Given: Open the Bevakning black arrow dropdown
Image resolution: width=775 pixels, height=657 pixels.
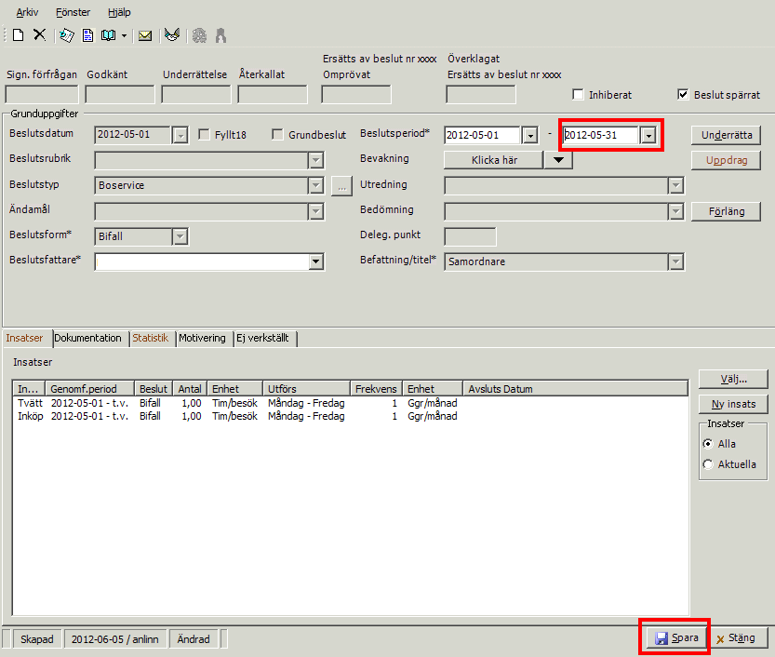Looking at the screenshot, I should [558, 160].
